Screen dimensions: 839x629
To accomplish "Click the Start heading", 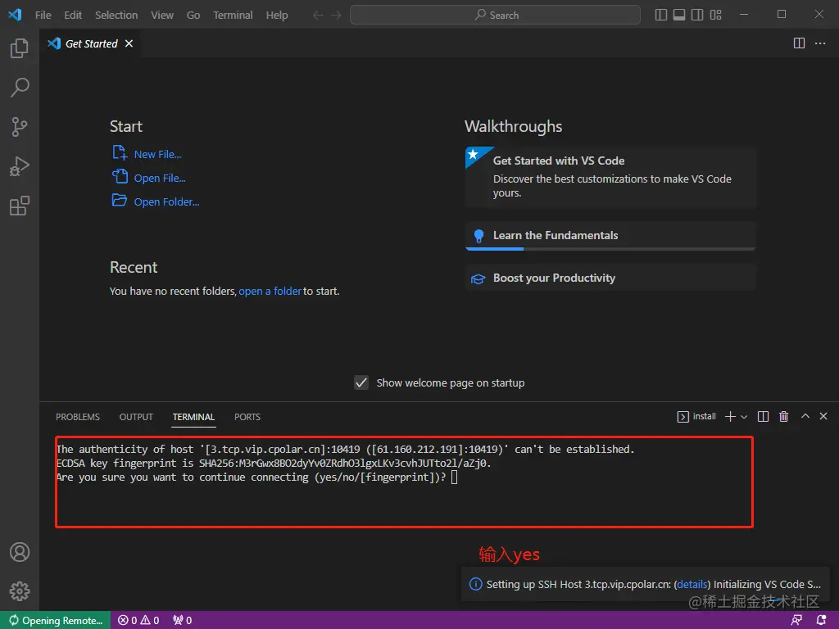I will (x=125, y=127).
